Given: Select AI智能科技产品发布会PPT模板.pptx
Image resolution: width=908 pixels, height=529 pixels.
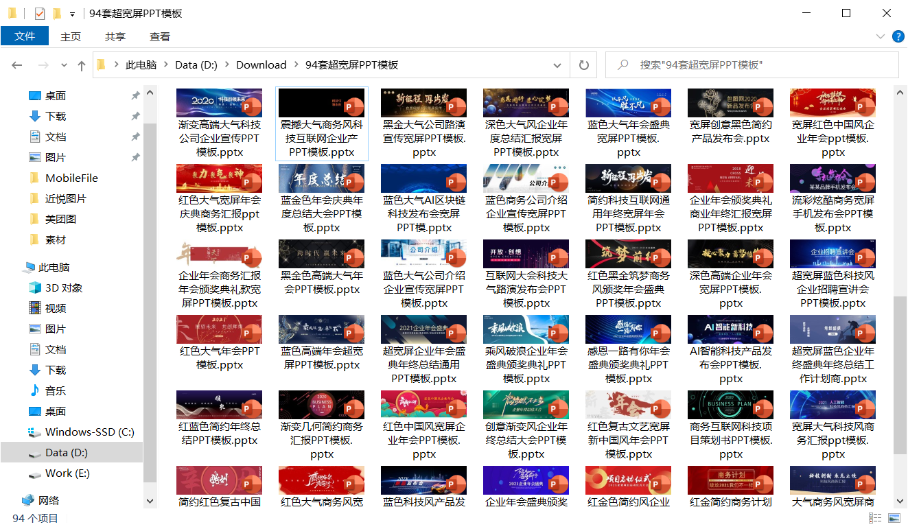Looking at the screenshot, I should point(731,350).
